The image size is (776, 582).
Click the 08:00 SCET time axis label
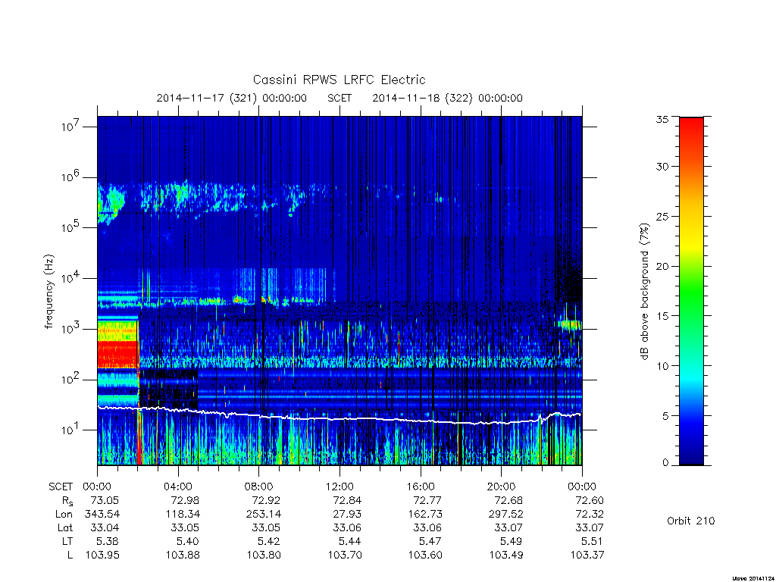(259, 487)
